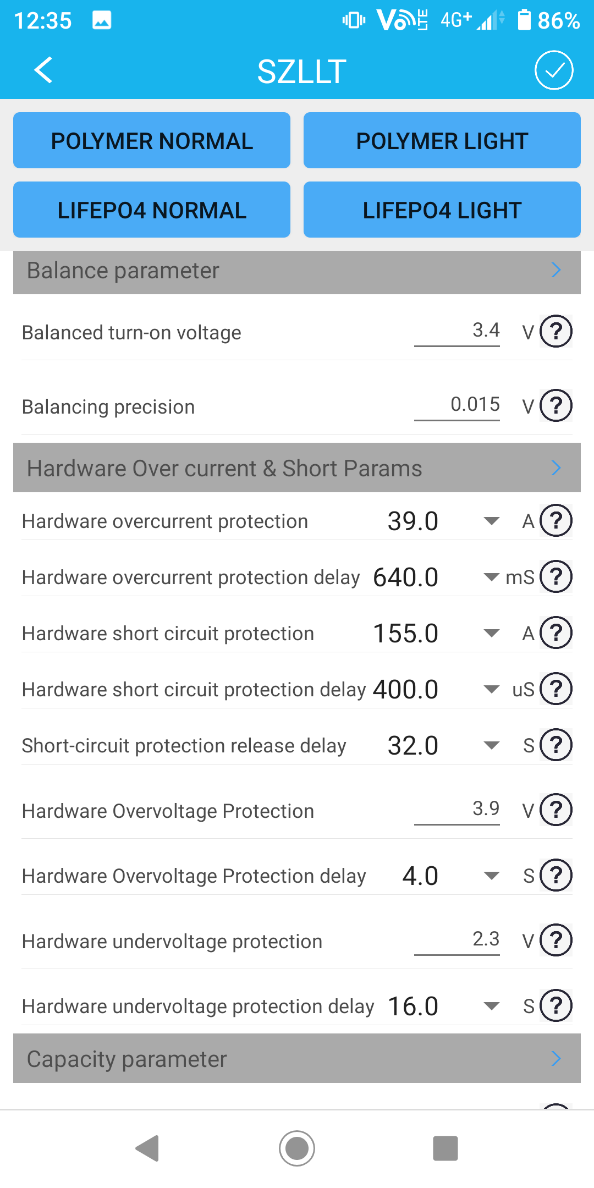Edit the Balanced turn-on voltage field
594x1188 pixels.
coord(457,331)
